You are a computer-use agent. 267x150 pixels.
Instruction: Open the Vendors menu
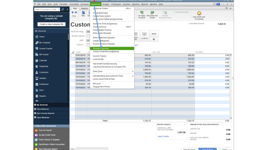tap(106, 4)
